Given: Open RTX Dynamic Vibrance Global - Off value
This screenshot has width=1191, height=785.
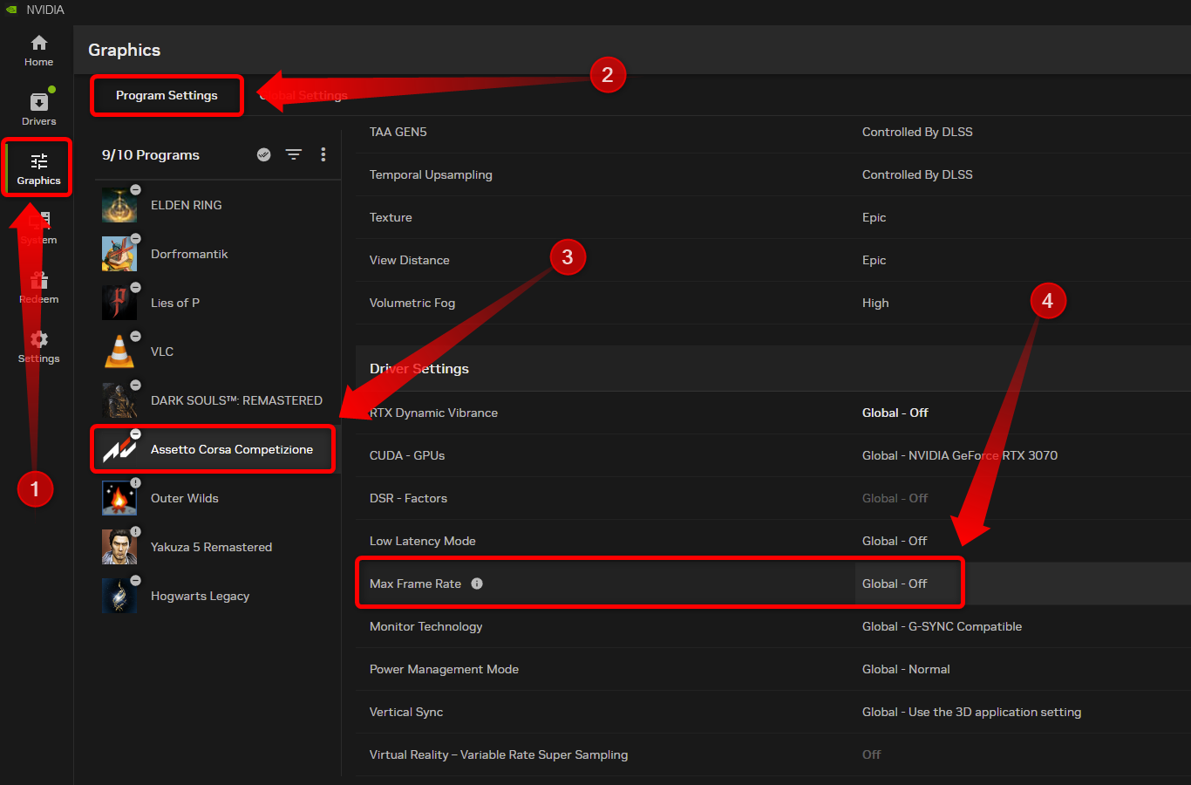Looking at the screenshot, I should click(x=895, y=413).
